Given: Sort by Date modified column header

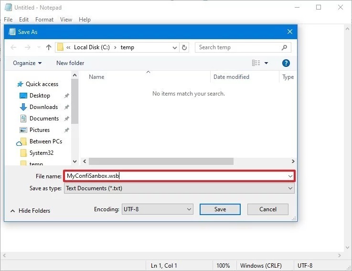Looking at the screenshot, I should (x=231, y=77).
